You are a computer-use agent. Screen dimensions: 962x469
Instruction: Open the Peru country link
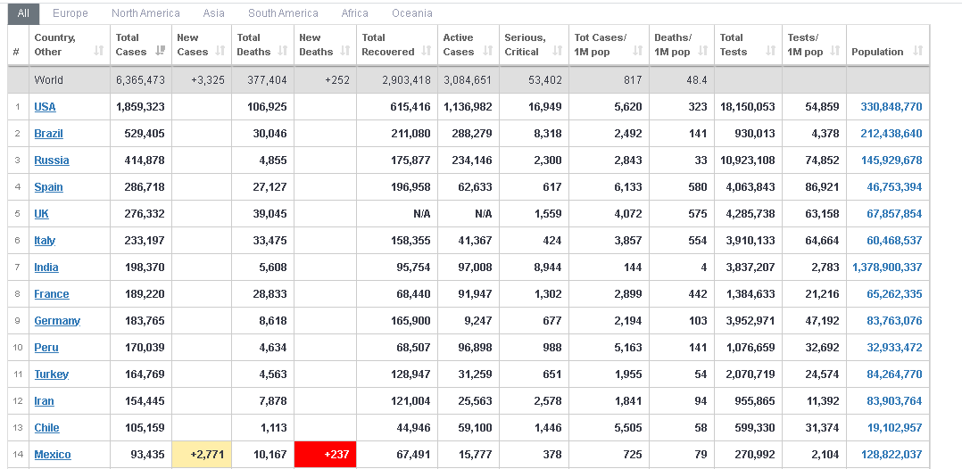[46, 348]
